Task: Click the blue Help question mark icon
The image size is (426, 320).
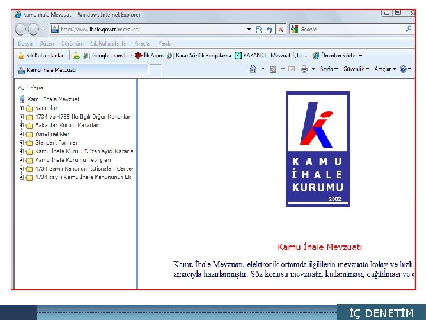Action: pyautogui.click(x=404, y=69)
